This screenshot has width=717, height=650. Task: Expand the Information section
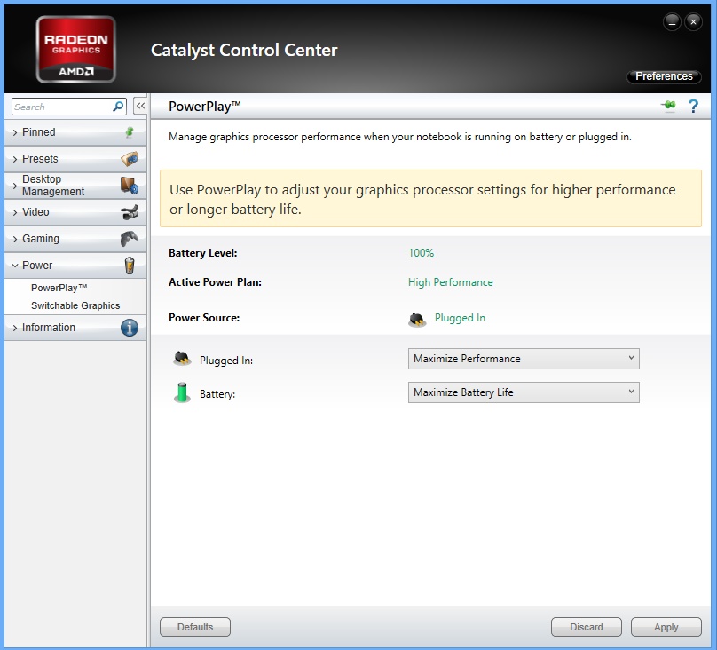click(75, 328)
